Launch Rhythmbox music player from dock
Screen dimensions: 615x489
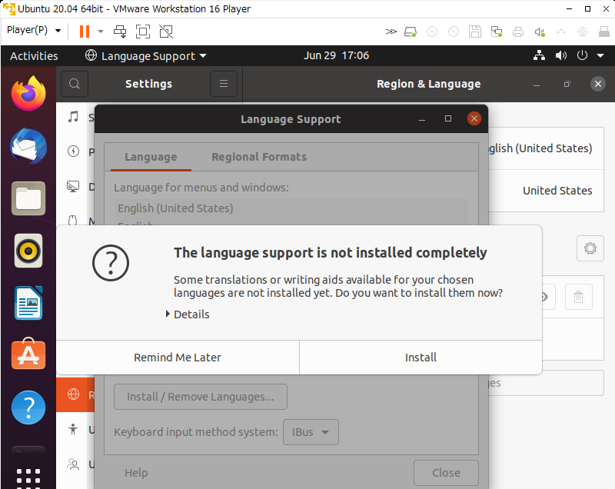coord(28,251)
